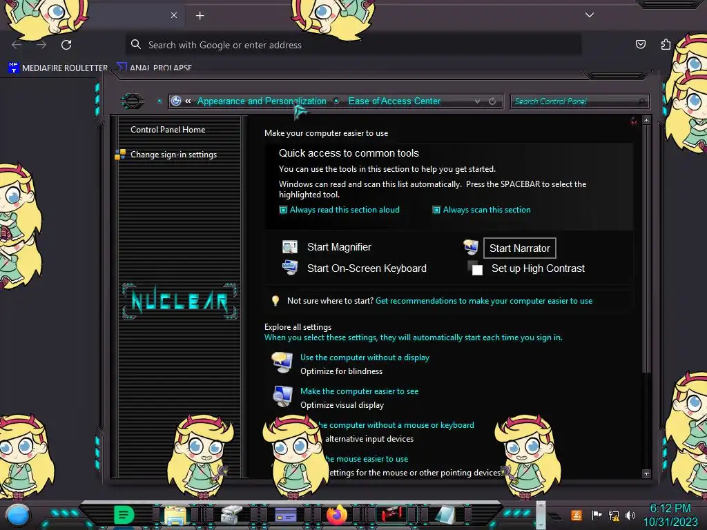Open computer without a mouse or keyboard link

pyautogui.click(x=397, y=425)
